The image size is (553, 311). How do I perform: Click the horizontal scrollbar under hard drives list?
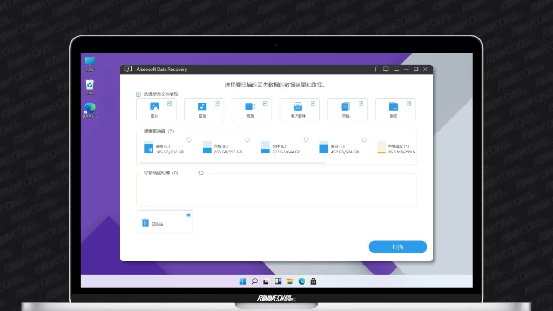tap(232, 162)
